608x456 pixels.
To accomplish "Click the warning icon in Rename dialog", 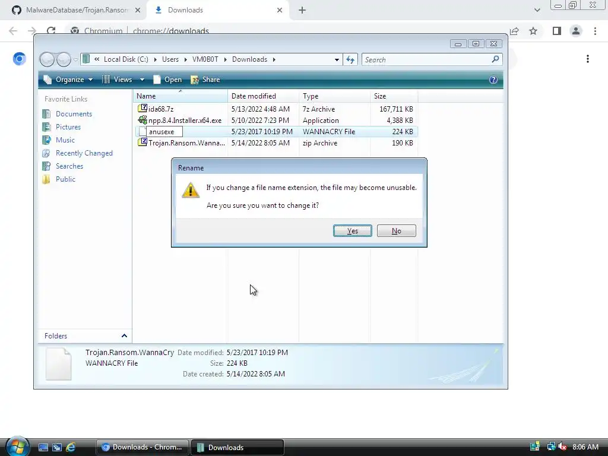I will [191, 190].
